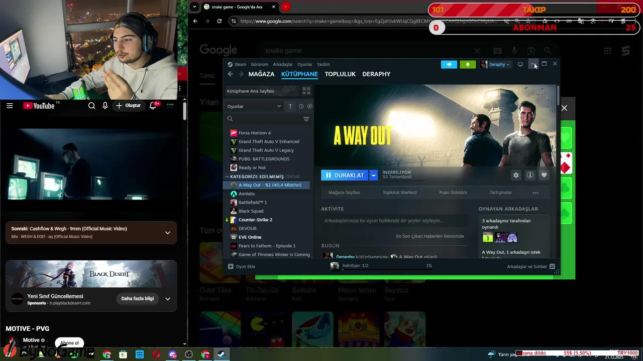Image resolution: width=643 pixels, height=361 pixels.
Task: Open advanced filter options in library search
Action: (306, 119)
